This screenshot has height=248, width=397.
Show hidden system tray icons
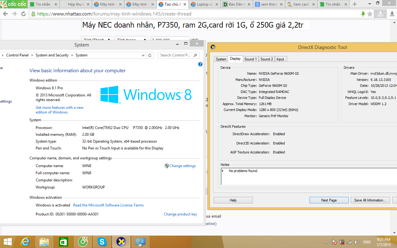coord(327,242)
